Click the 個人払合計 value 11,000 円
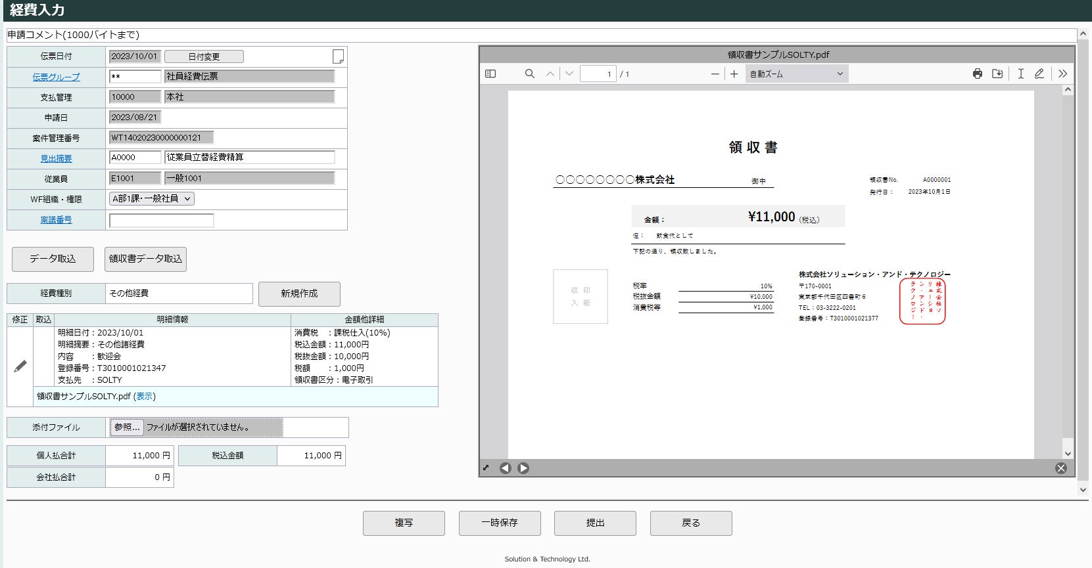This screenshot has width=1092, height=568. [139, 456]
